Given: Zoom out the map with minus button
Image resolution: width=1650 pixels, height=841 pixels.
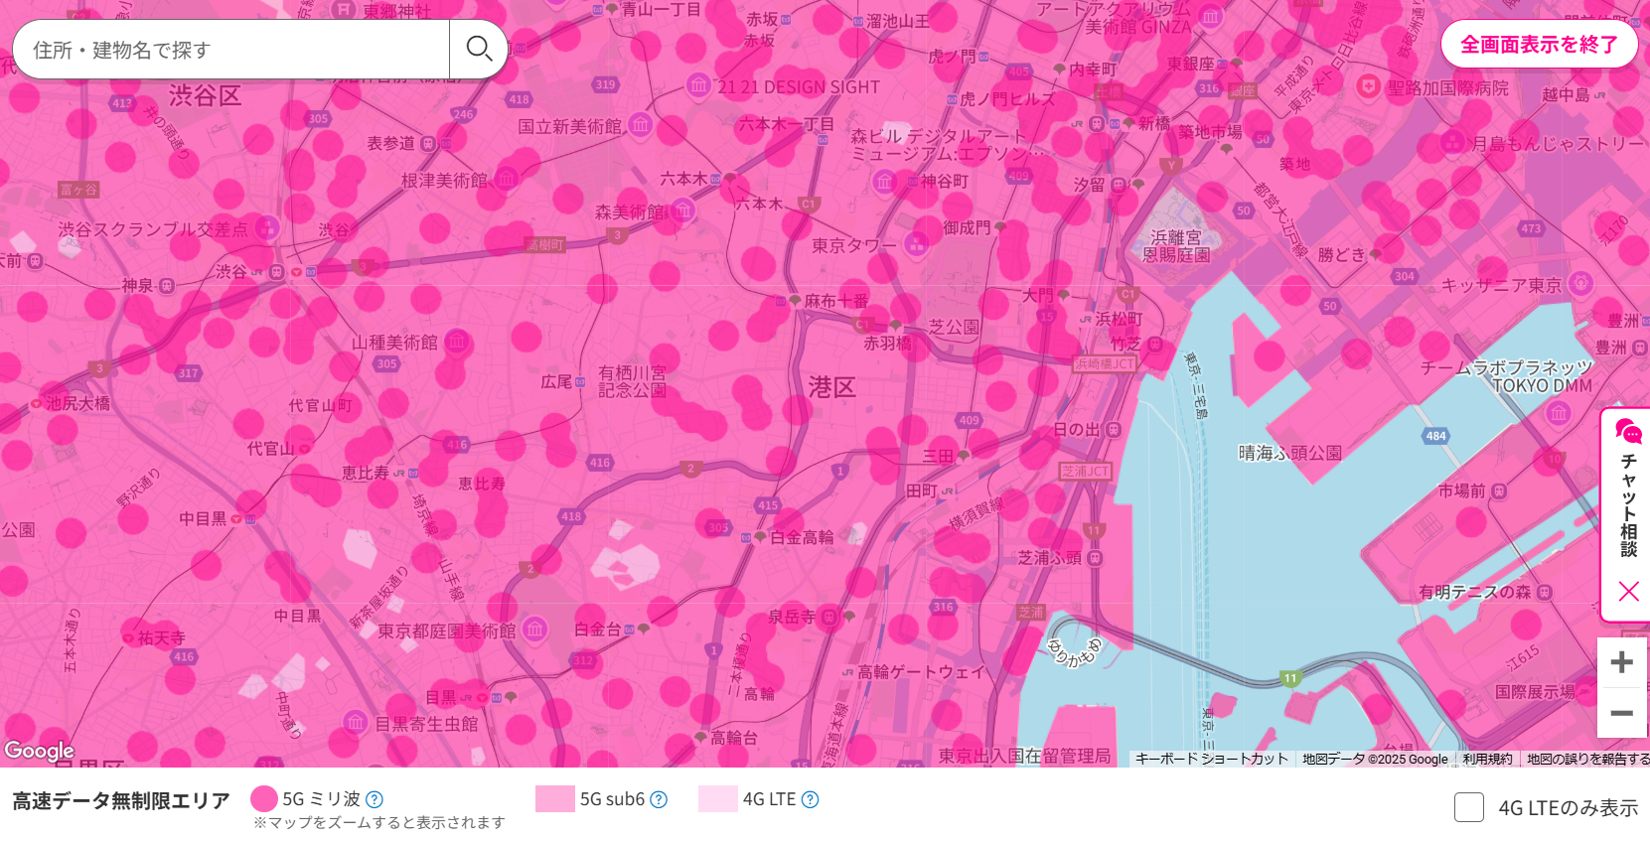Looking at the screenshot, I should tap(1621, 713).
